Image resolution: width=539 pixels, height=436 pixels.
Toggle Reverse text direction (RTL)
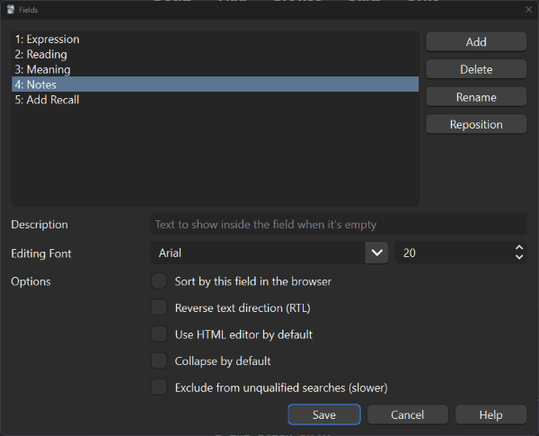coord(159,307)
